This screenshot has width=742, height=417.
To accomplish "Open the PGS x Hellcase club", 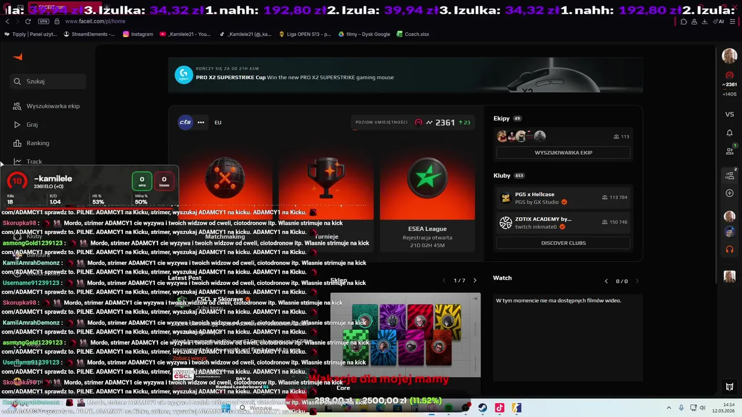I will pyautogui.click(x=563, y=198).
